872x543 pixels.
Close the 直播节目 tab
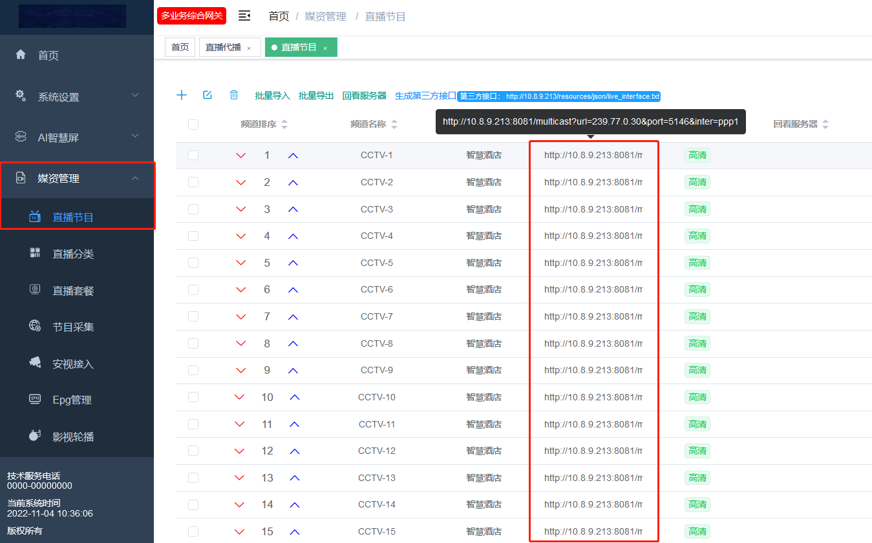point(325,48)
